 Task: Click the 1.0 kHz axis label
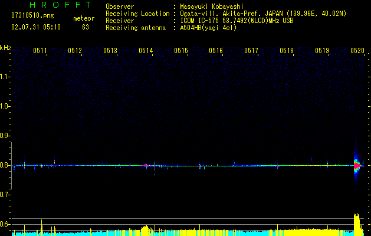(5, 106)
